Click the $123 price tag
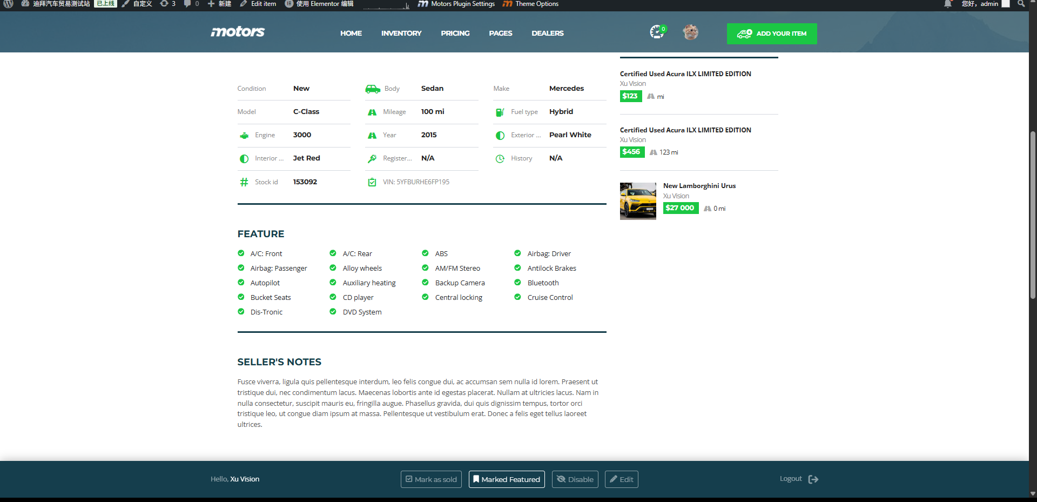 pyautogui.click(x=631, y=96)
